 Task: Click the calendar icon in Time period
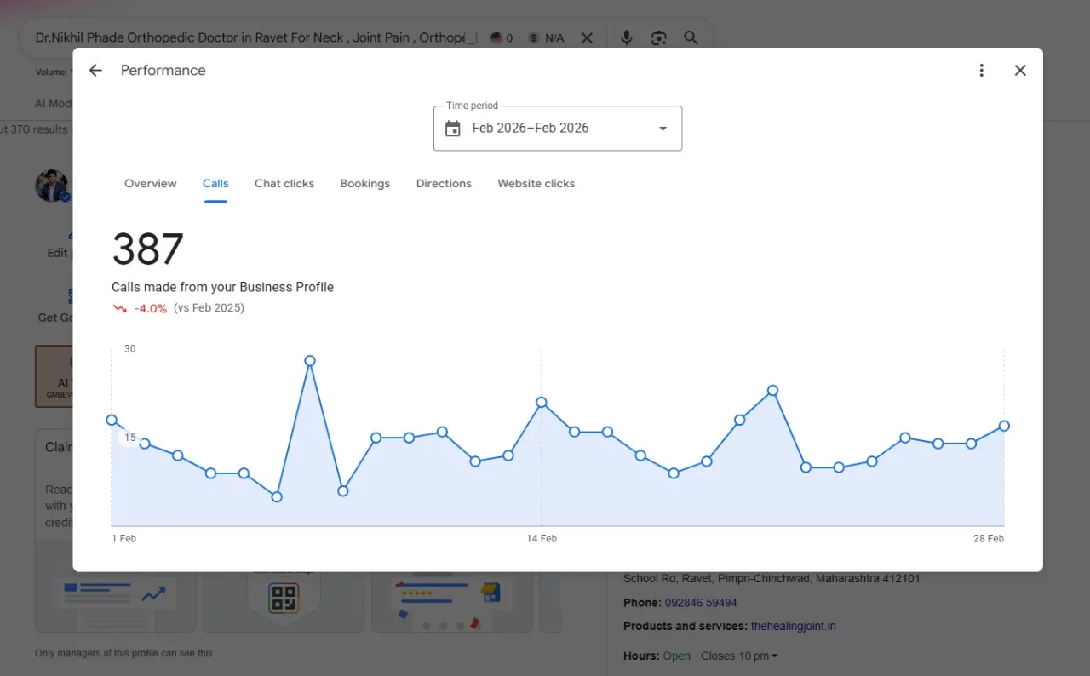point(453,129)
